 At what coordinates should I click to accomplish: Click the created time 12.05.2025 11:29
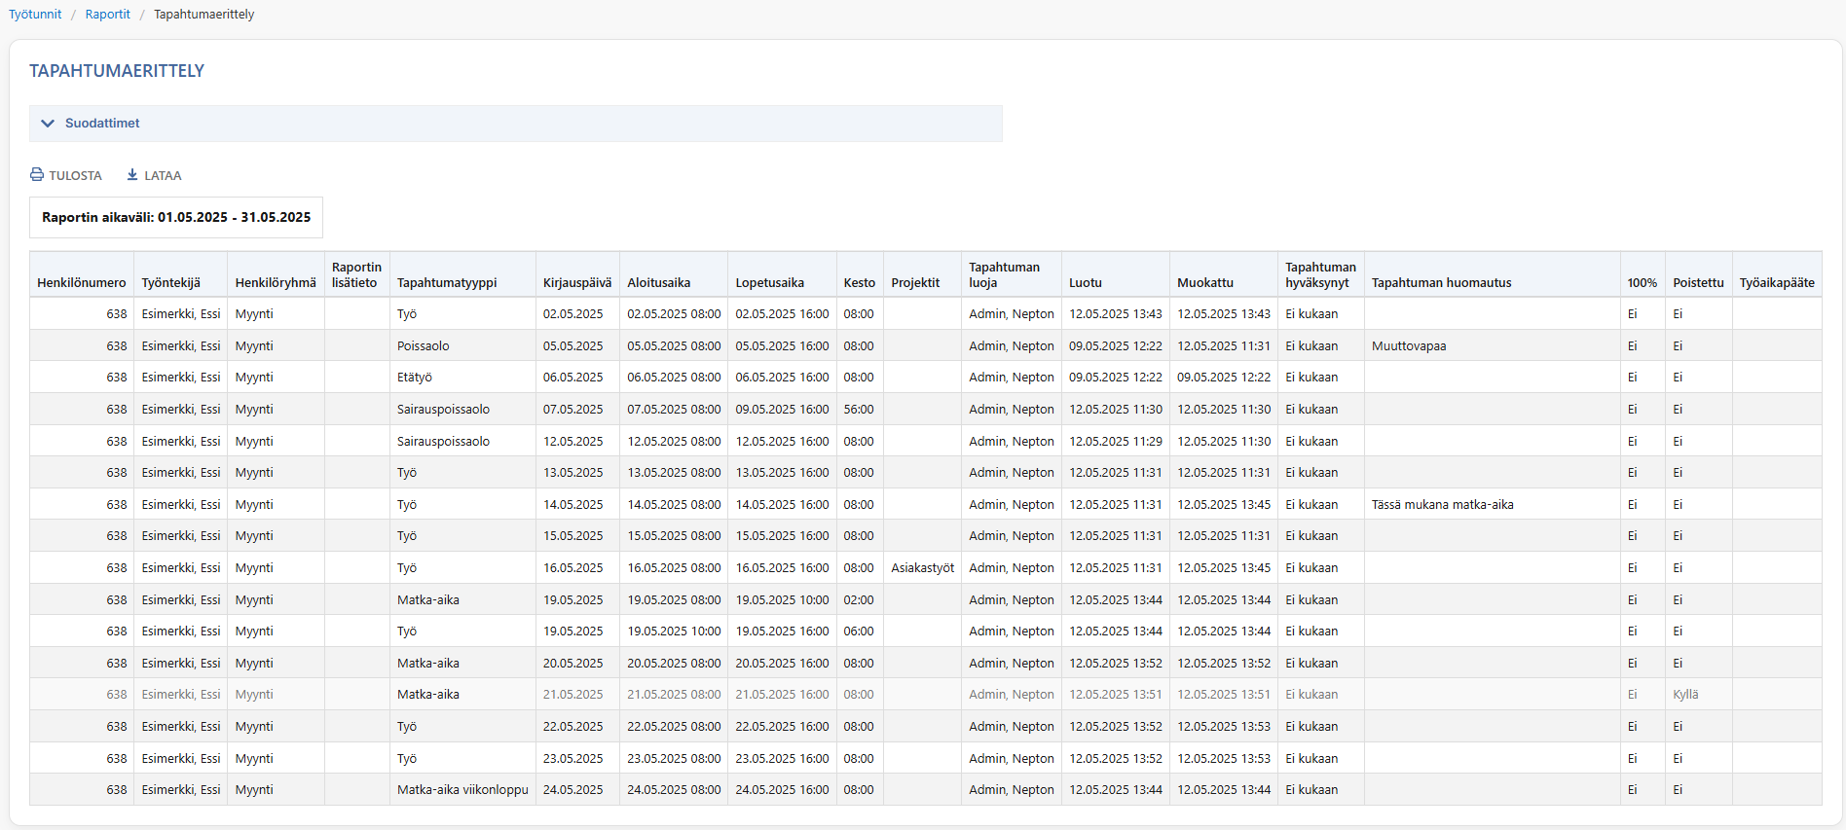point(1116,442)
